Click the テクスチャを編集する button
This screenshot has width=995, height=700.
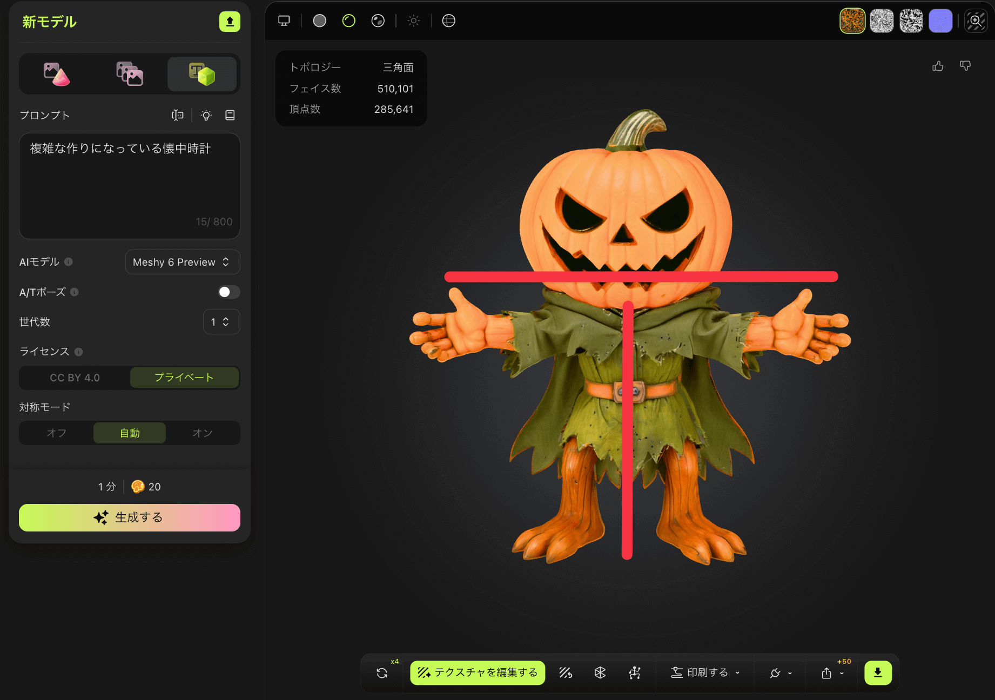[x=478, y=672]
